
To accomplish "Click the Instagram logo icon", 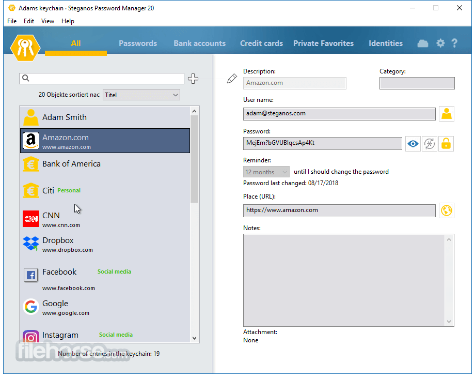I will [31, 336].
